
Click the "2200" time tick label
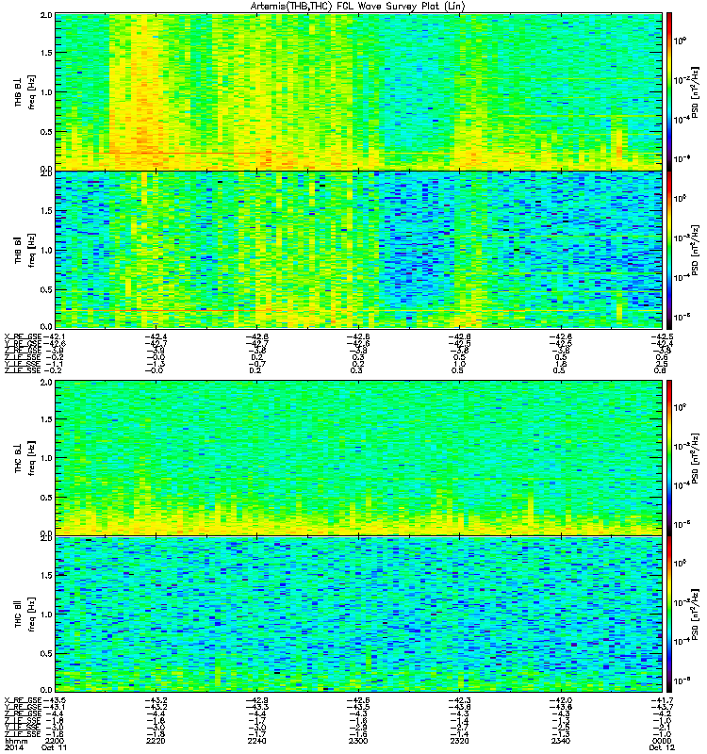(x=55, y=741)
